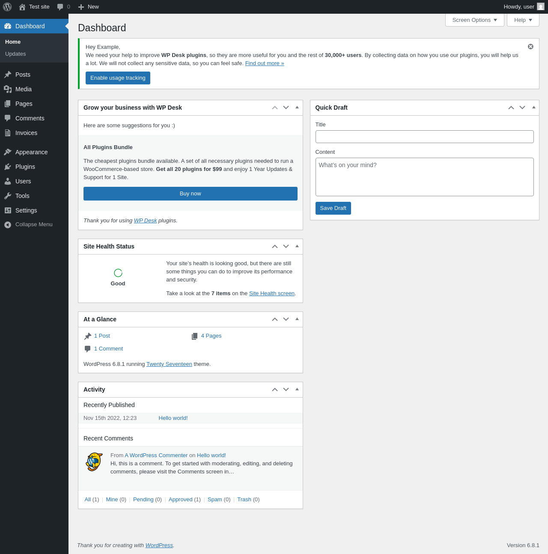Click the WordPress logo in admin bar
The width and height of the screenshot is (548, 554).
click(7, 7)
